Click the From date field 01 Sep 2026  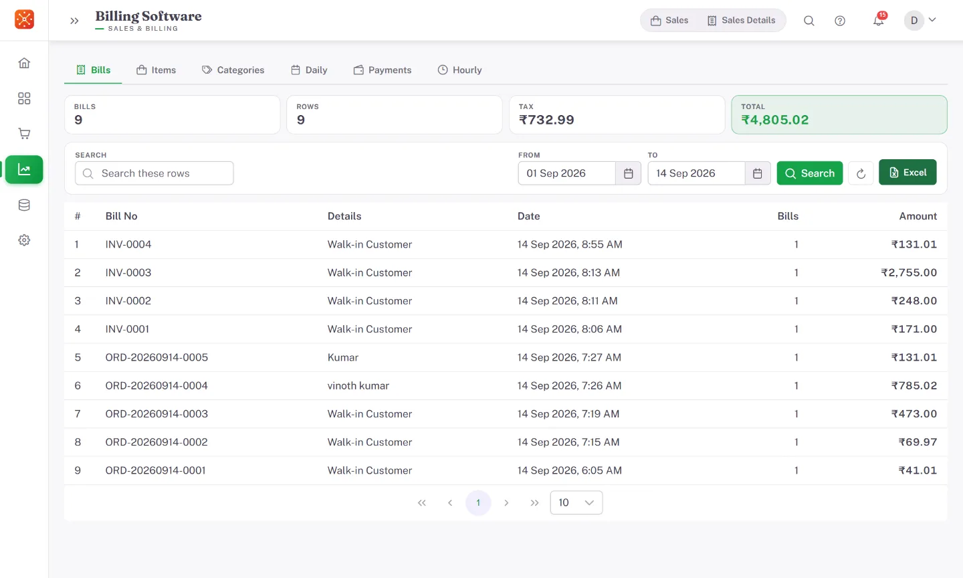click(566, 173)
